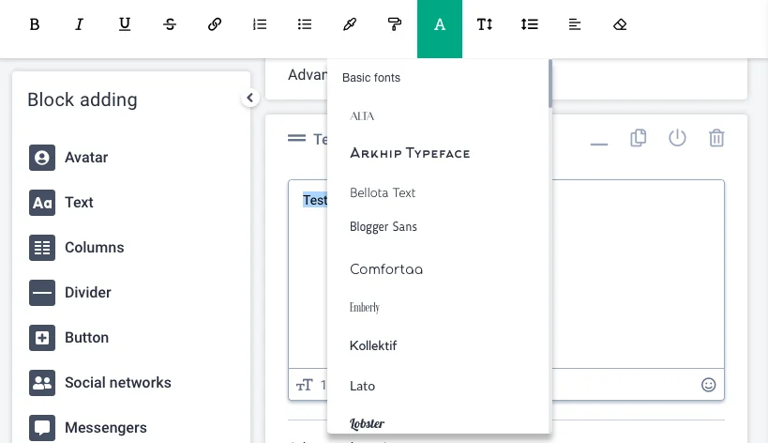Delete the text block with trash icon
The height and width of the screenshot is (443, 768).
click(716, 138)
